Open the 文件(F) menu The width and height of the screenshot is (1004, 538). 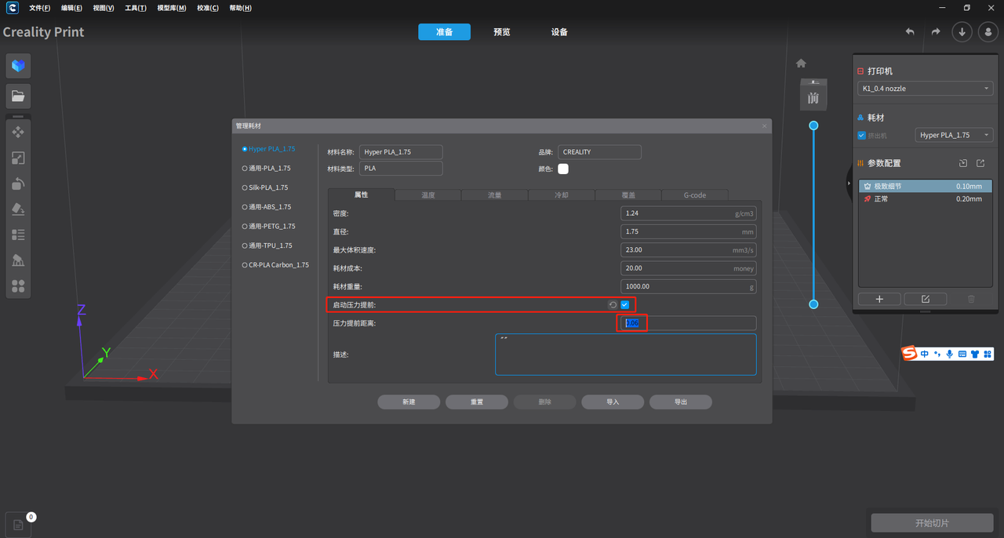pos(40,8)
